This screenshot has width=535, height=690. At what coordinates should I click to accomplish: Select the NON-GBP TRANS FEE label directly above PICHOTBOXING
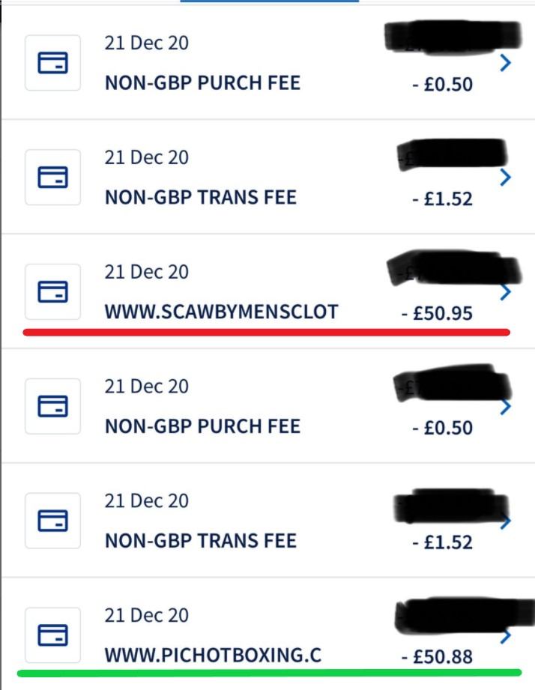(201, 540)
